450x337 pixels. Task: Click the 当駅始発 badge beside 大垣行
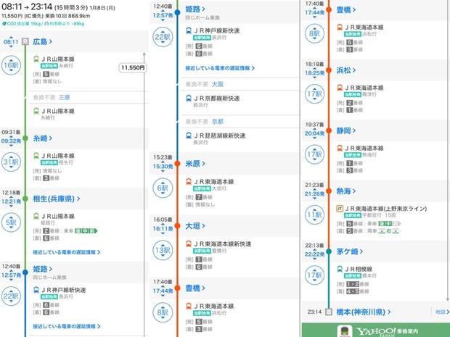pos(202,189)
